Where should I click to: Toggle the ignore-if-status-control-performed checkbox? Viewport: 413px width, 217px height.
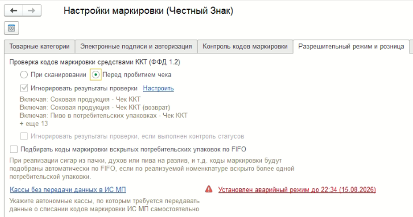pyautogui.click(x=24, y=136)
